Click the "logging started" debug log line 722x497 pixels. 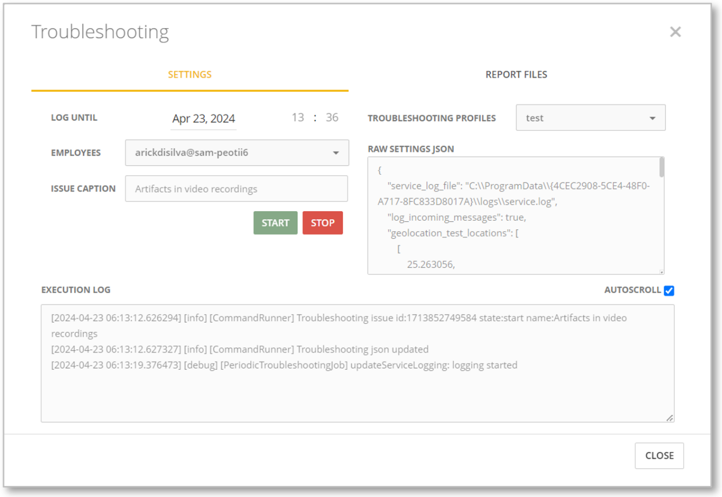tap(284, 365)
